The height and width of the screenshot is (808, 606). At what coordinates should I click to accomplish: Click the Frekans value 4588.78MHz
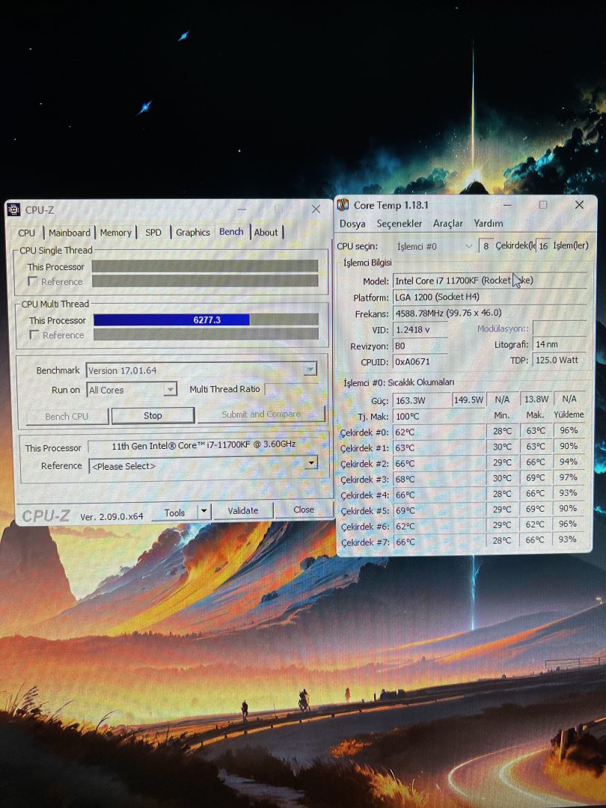489,313
